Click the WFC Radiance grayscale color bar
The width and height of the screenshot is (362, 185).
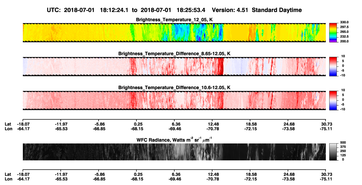333,152
